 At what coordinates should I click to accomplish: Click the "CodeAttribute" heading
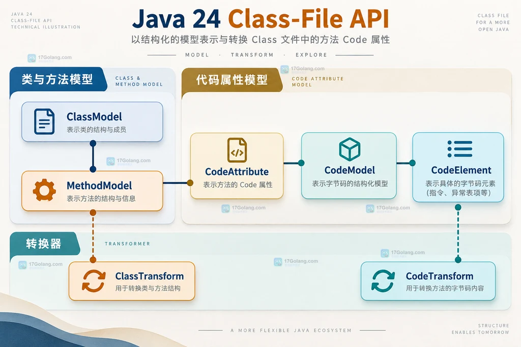(x=237, y=172)
